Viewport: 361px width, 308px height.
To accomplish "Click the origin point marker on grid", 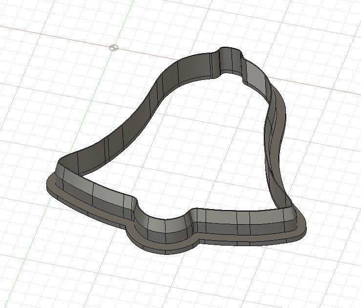I will click(113, 48).
